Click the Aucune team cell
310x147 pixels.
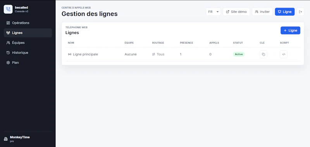click(131, 54)
